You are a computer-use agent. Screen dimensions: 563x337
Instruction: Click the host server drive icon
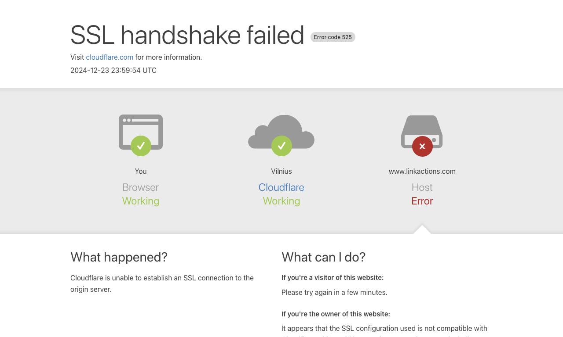click(x=422, y=132)
